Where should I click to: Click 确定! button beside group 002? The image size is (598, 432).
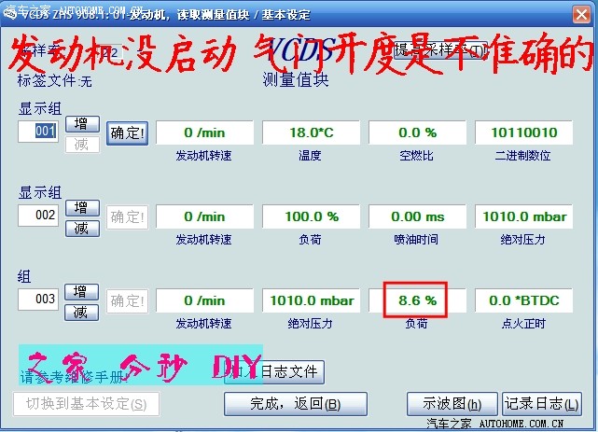127,217
